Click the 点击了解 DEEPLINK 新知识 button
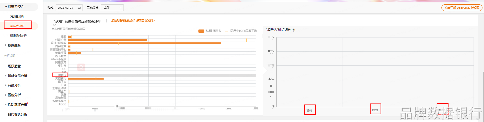Image resolution: width=484 pixels, height=122 pixels. (x=462, y=8)
